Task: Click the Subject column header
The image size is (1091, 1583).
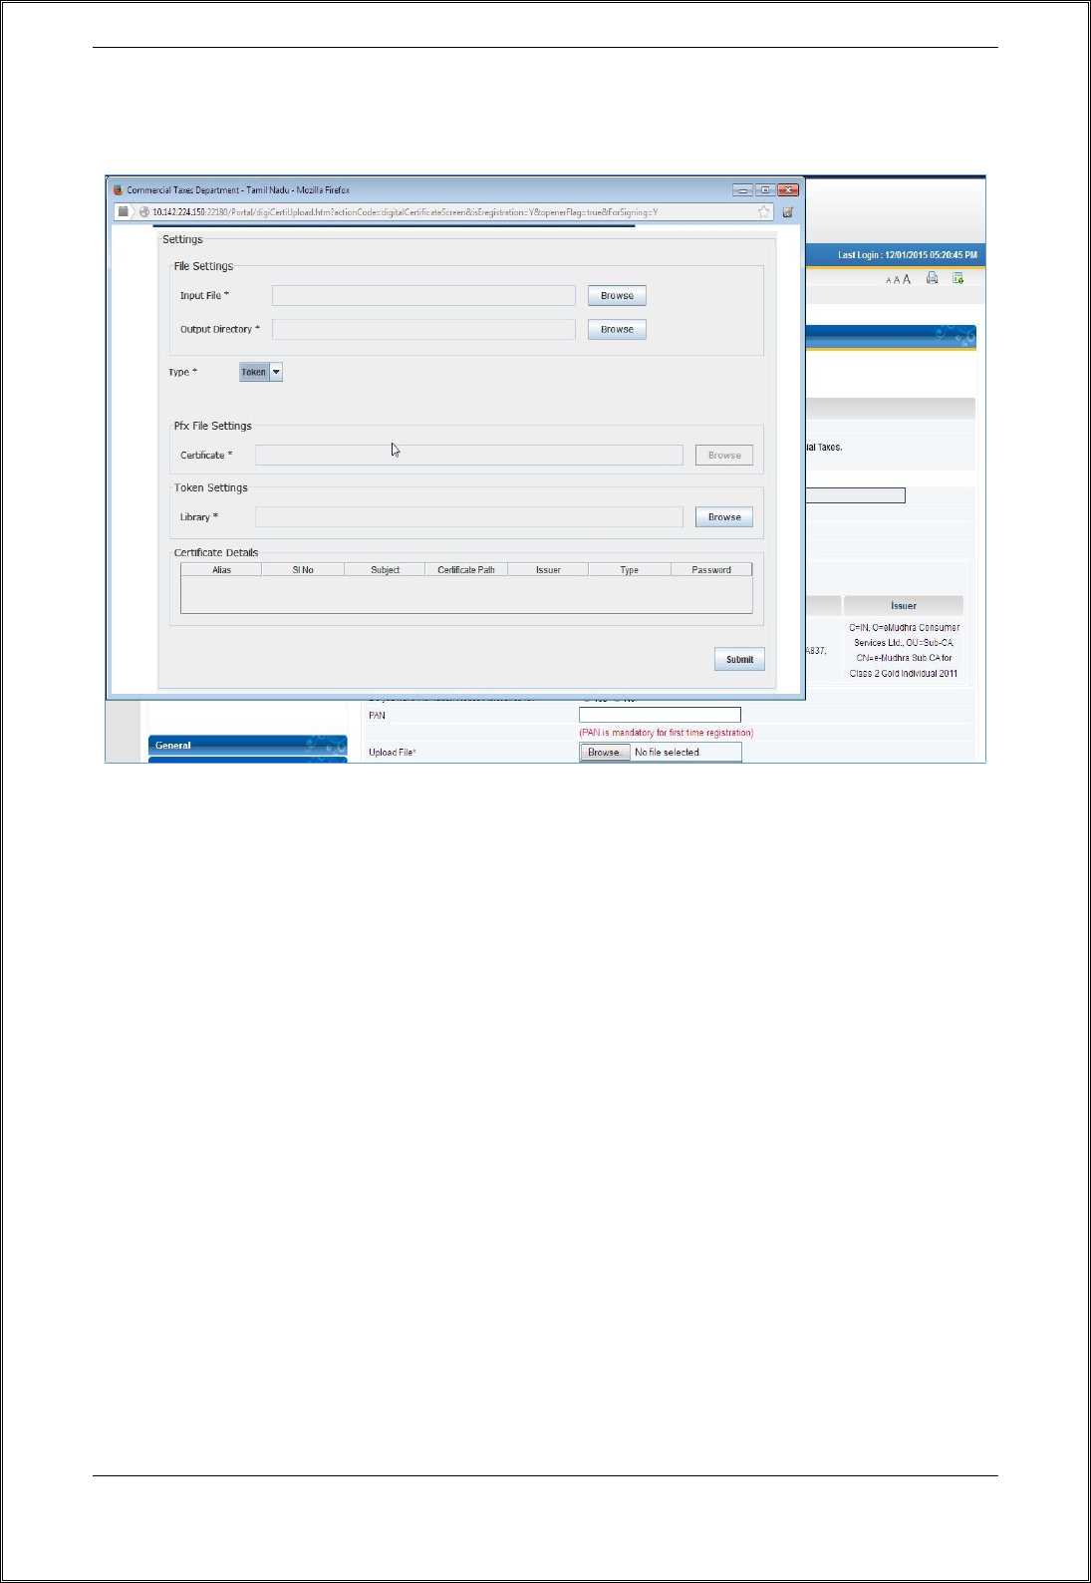Action: click(385, 570)
